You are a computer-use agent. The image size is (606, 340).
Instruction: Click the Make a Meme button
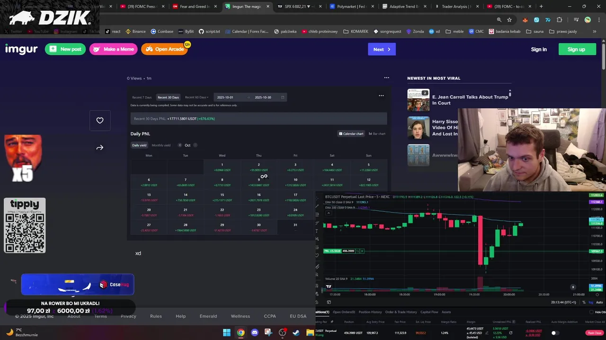pyautogui.click(x=114, y=49)
